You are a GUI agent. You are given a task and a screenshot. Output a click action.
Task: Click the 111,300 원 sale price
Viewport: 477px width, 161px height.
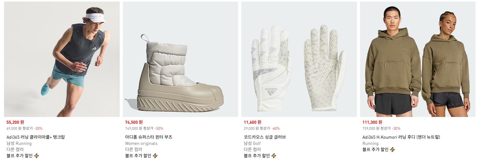[372, 122]
